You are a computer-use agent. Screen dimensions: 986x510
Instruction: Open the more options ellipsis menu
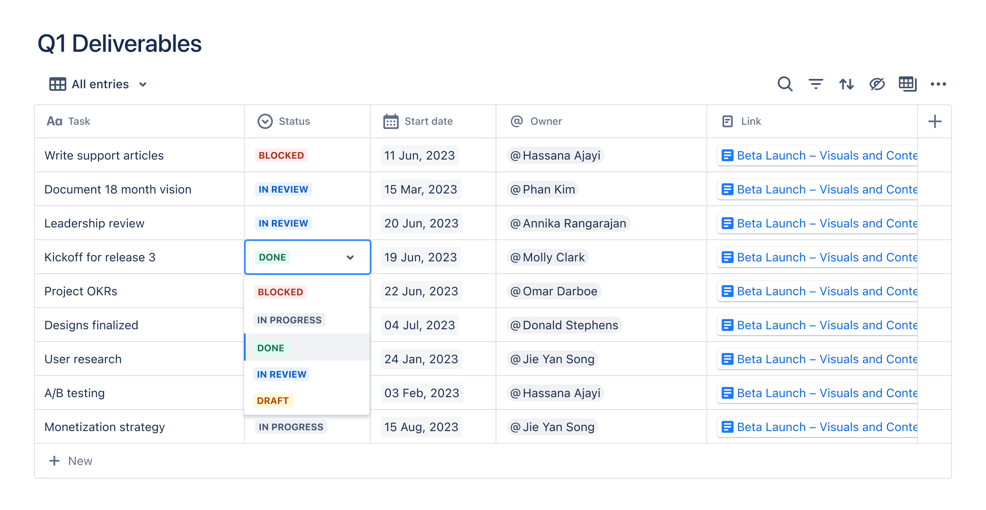pyautogui.click(x=939, y=84)
